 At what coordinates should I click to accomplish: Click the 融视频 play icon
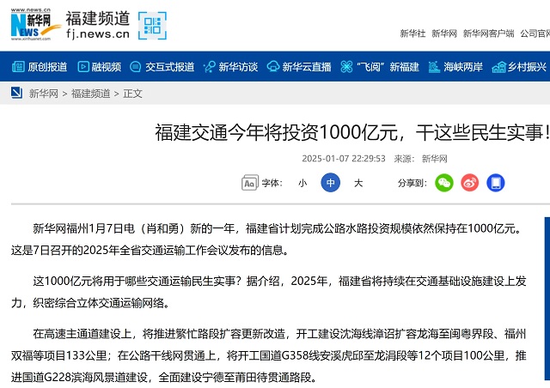pos(83,66)
